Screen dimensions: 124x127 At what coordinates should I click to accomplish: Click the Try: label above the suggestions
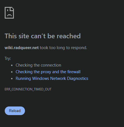(8, 59)
